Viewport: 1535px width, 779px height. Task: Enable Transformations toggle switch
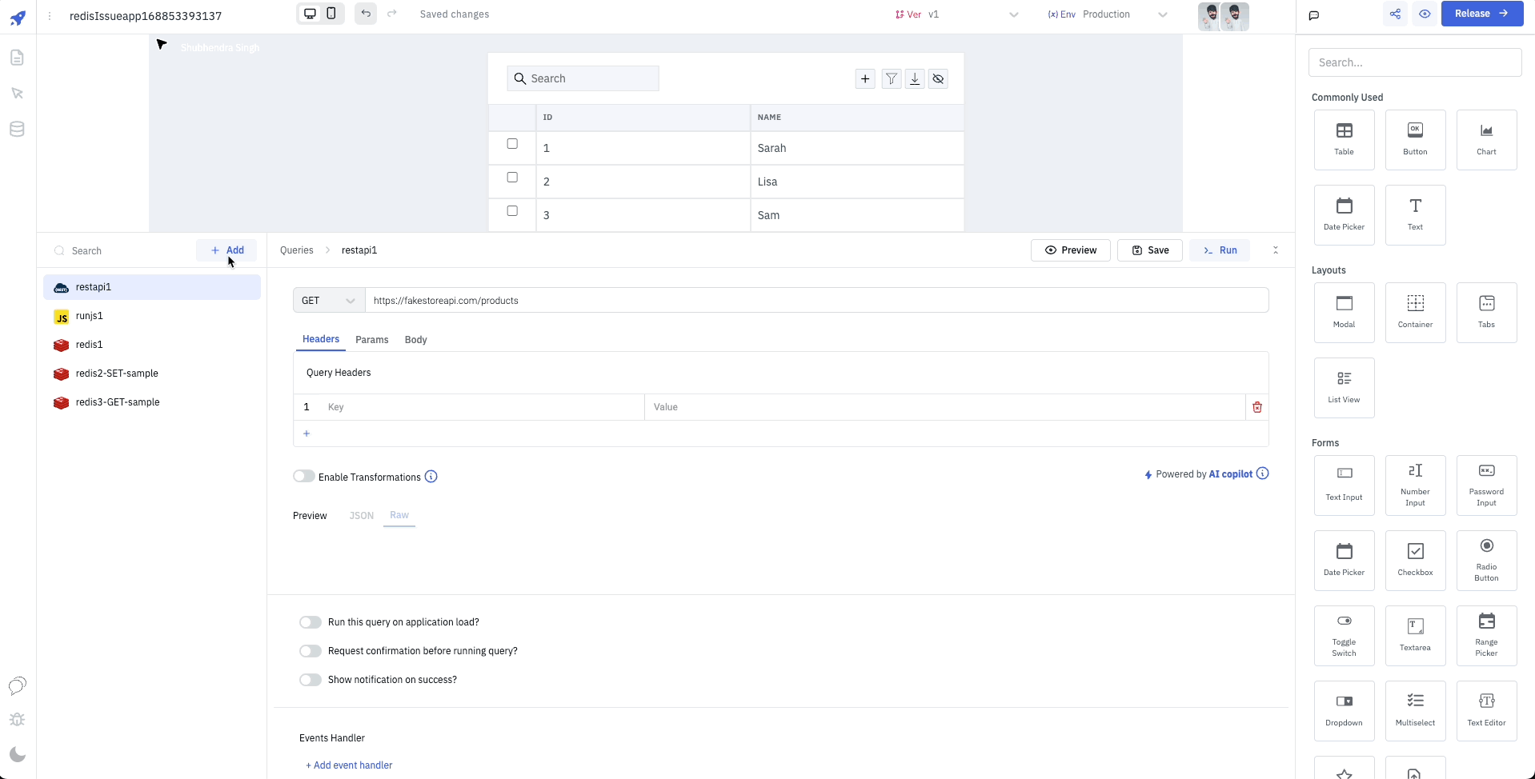(304, 477)
